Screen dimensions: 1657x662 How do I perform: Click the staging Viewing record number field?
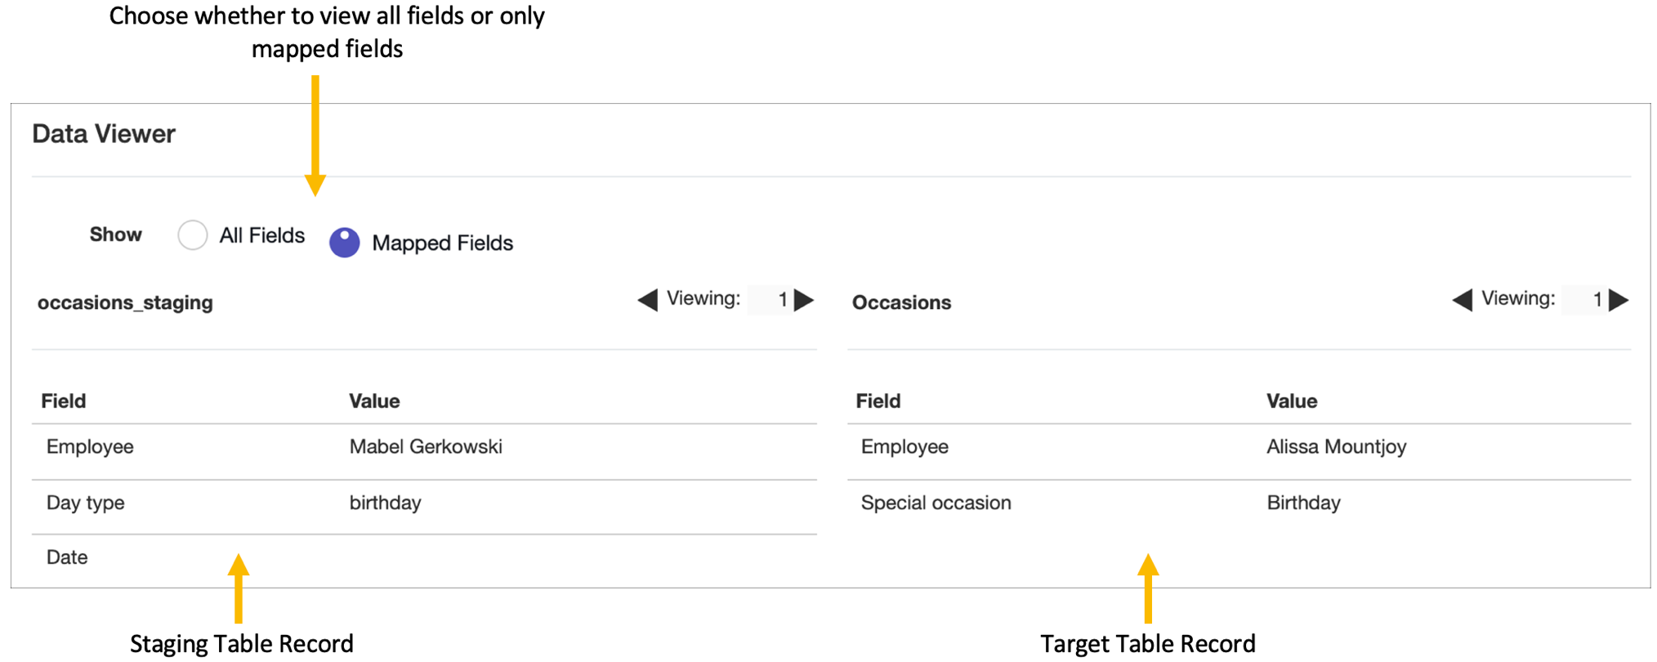coord(772,300)
